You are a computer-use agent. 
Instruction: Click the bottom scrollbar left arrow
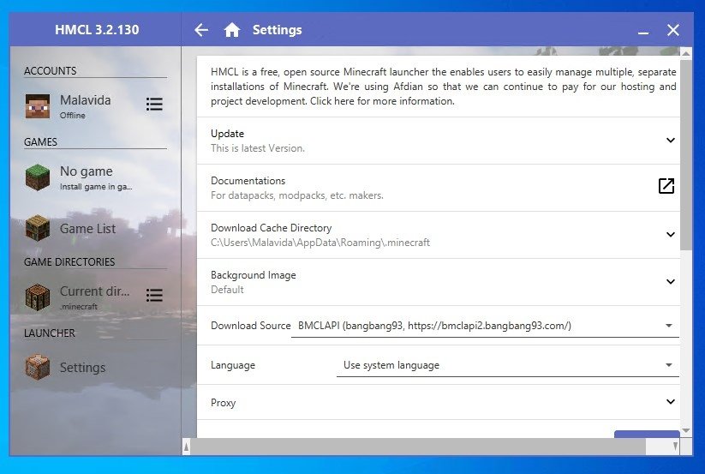point(186,447)
